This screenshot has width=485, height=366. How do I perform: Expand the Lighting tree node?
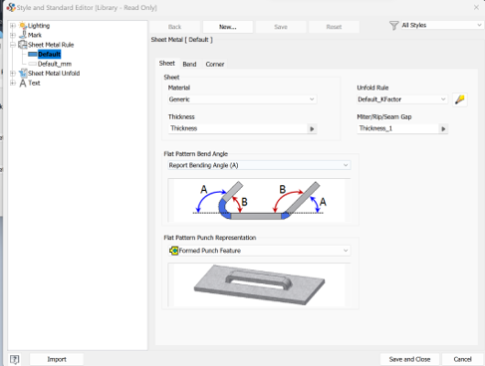pos(13,26)
